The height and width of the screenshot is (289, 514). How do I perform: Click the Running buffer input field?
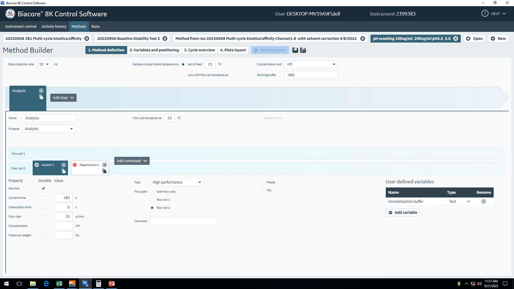pyautogui.click(x=311, y=75)
